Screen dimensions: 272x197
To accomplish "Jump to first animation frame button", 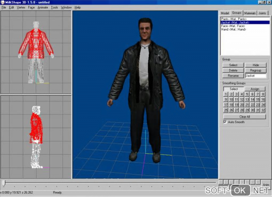I will pyautogui.click(x=221, y=182).
